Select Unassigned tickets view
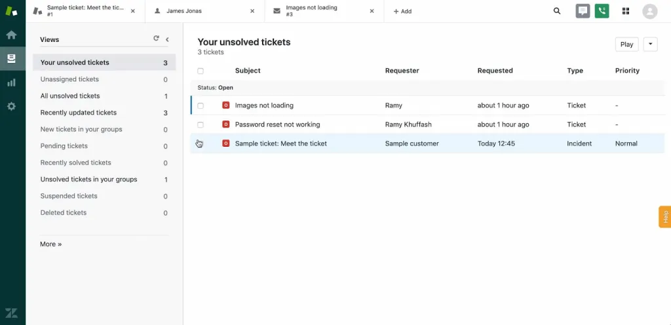Screen dimensions: 671x325 click(104, 79)
